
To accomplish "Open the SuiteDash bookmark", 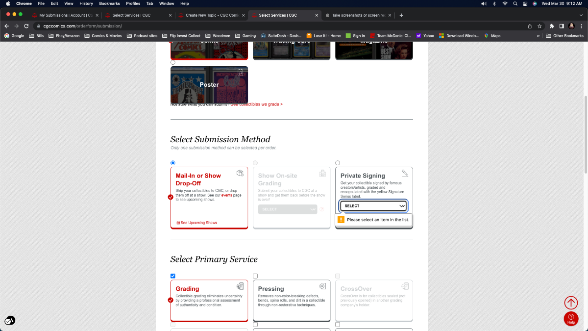I will 281,36.
